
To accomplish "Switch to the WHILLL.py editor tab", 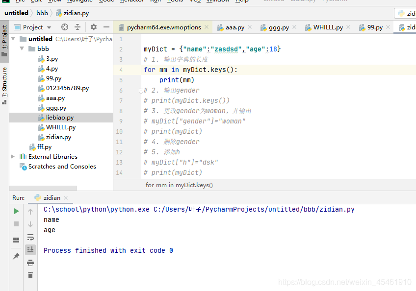I will click(328, 27).
